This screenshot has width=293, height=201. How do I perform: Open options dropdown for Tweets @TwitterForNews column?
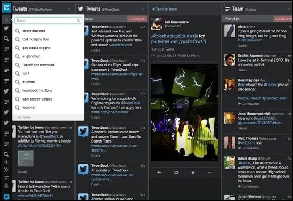pos(69,9)
